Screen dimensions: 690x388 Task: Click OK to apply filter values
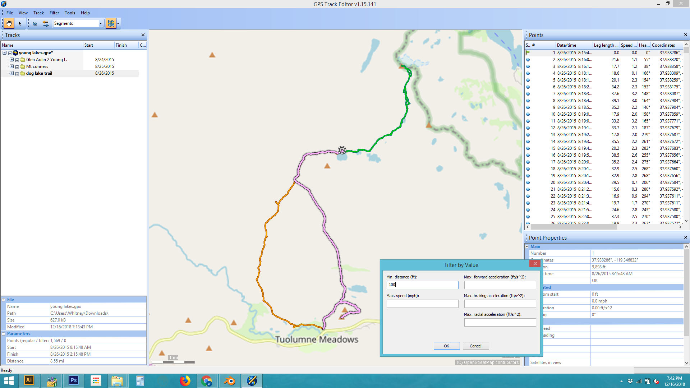pyautogui.click(x=446, y=346)
